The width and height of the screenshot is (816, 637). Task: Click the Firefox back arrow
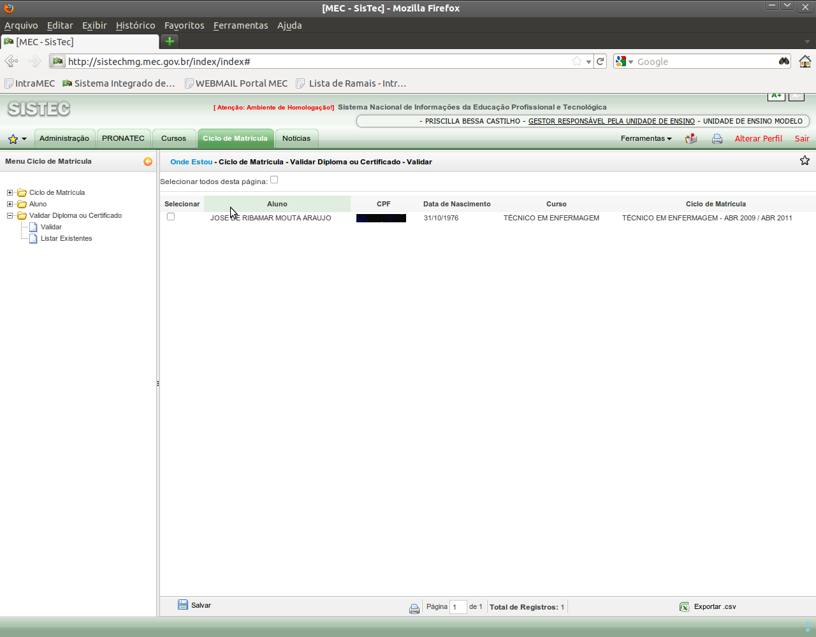[x=11, y=61]
